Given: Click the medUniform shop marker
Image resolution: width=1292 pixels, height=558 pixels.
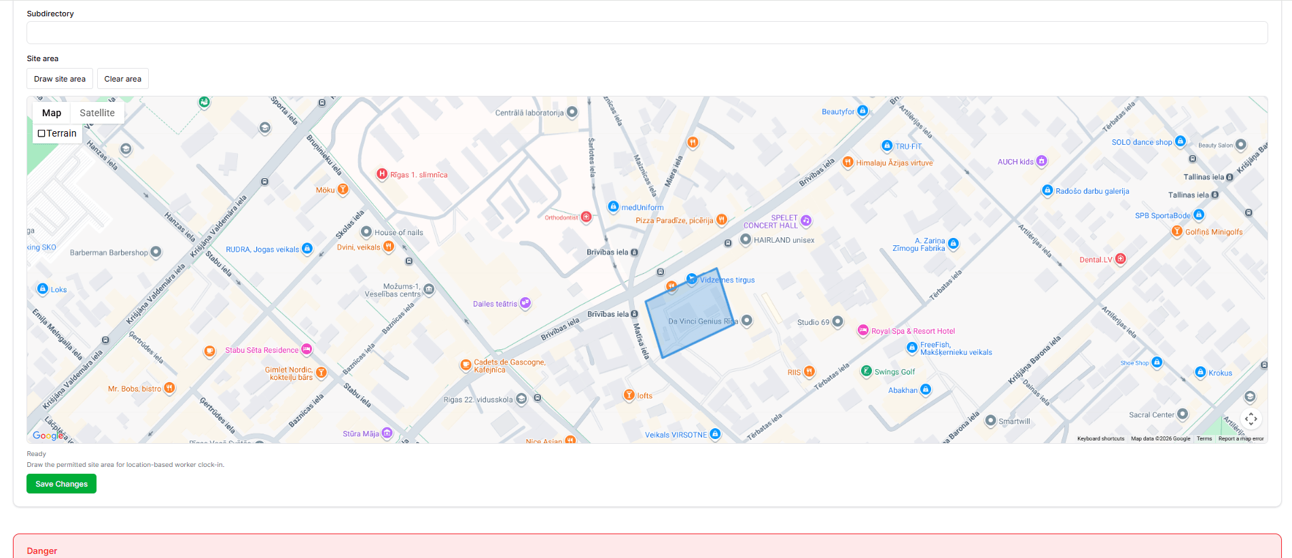Looking at the screenshot, I should 613,207.
